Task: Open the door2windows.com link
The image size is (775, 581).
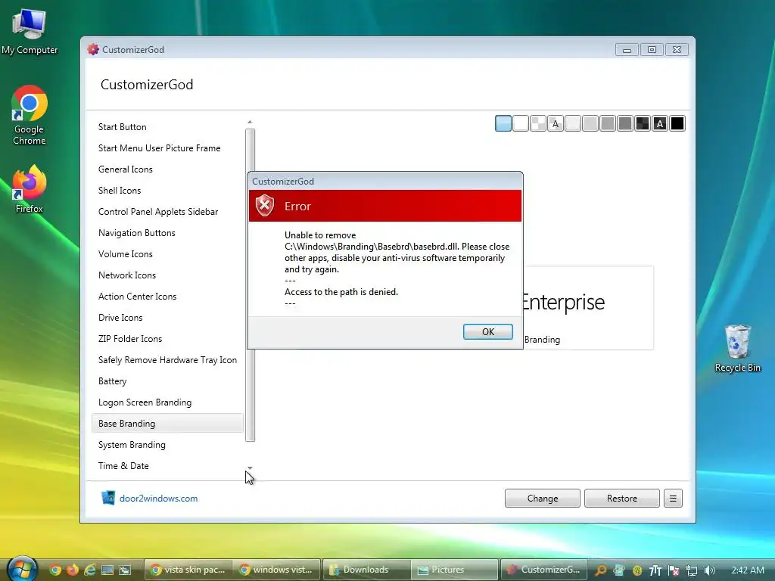Action: (158, 498)
